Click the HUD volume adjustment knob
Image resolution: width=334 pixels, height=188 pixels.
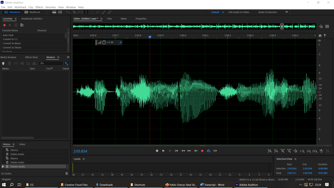pos(104,42)
